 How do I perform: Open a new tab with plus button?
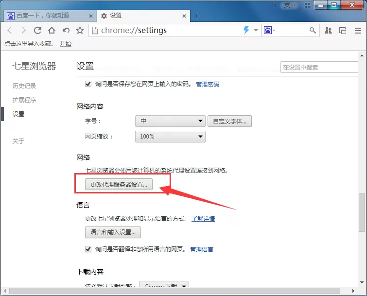click(197, 16)
